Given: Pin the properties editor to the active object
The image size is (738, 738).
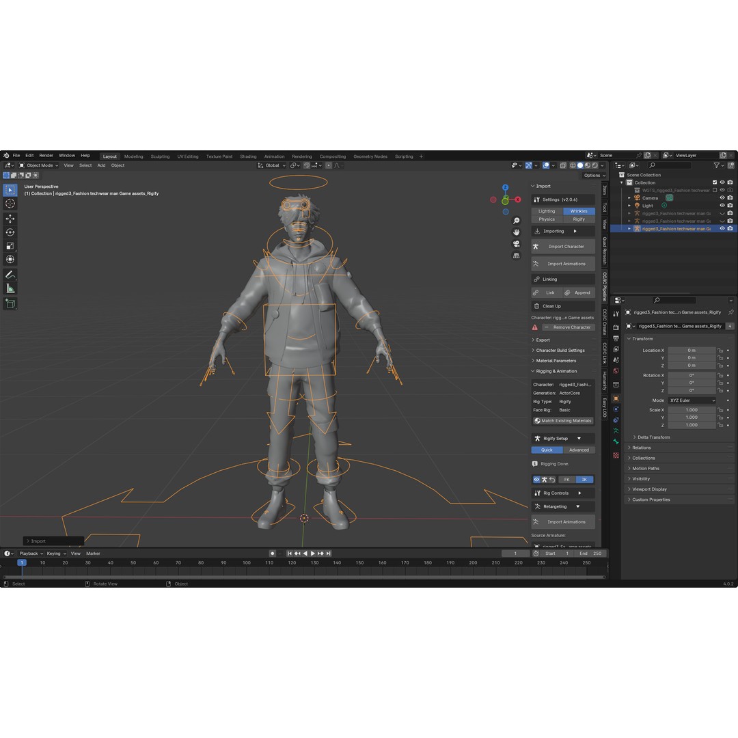Looking at the screenshot, I should pyautogui.click(x=730, y=312).
